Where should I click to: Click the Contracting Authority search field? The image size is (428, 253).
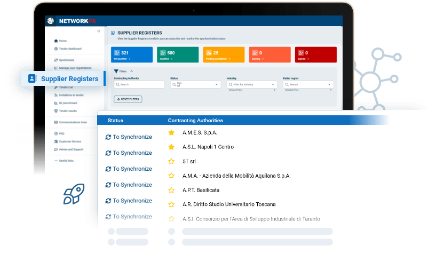click(x=139, y=84)
